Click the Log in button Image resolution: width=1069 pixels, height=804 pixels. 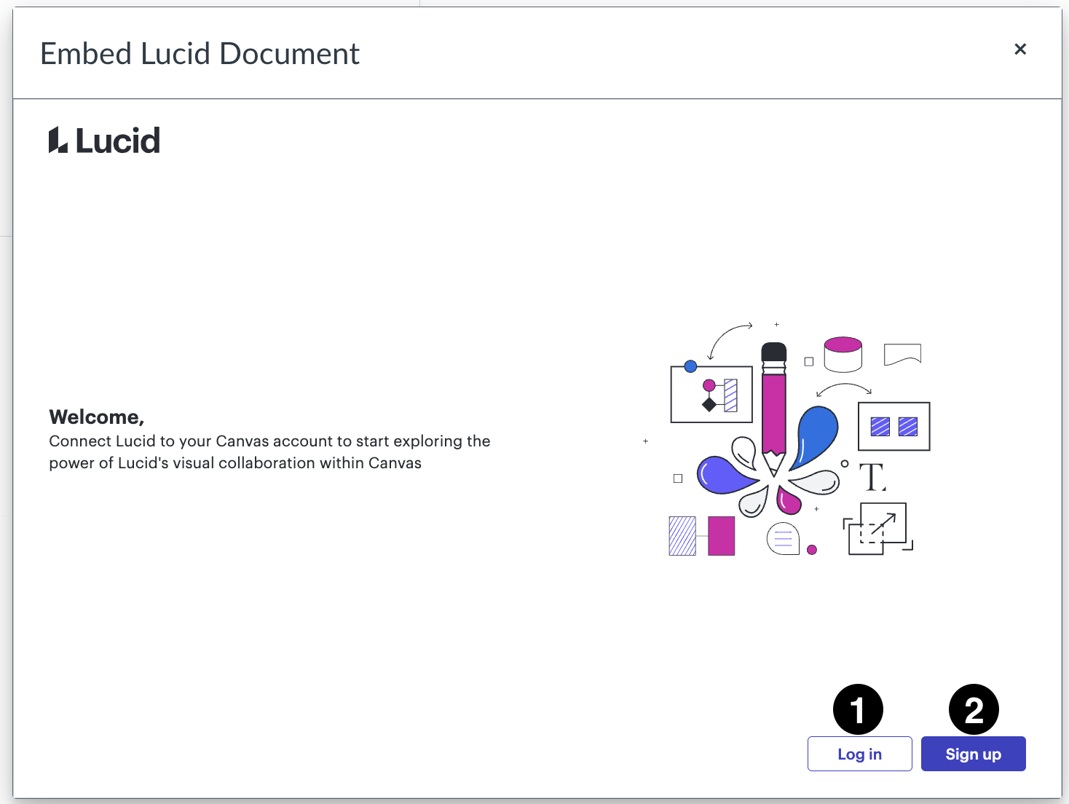pyautogui.click(x=859, y=754)
